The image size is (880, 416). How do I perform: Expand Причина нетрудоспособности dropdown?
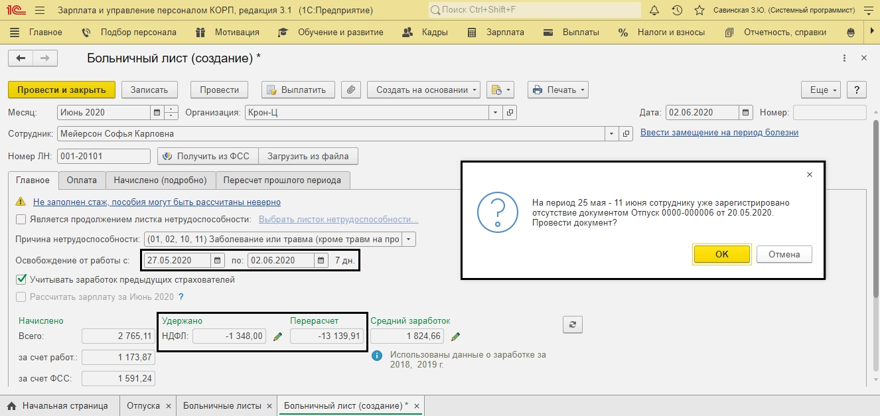(x=409, y=239)
